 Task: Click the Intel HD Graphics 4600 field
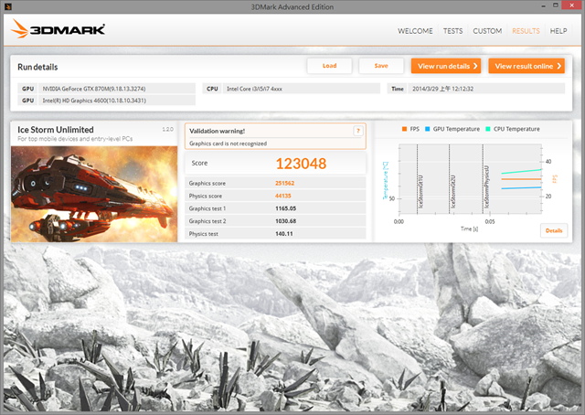pyautogui.click(x=116, y=101)
